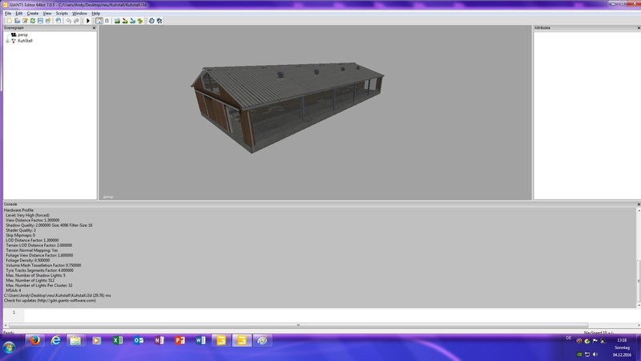Close the Attributes panel
This screenshot has height=361, width=641.
637,28
